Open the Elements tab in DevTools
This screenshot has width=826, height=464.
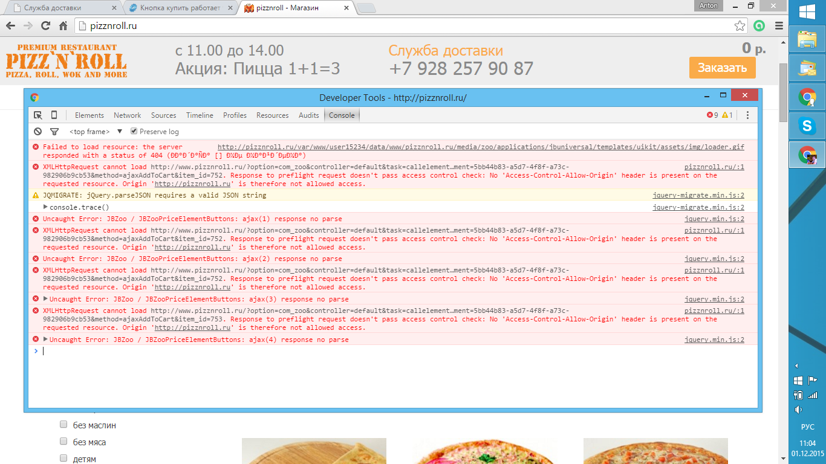89,115
